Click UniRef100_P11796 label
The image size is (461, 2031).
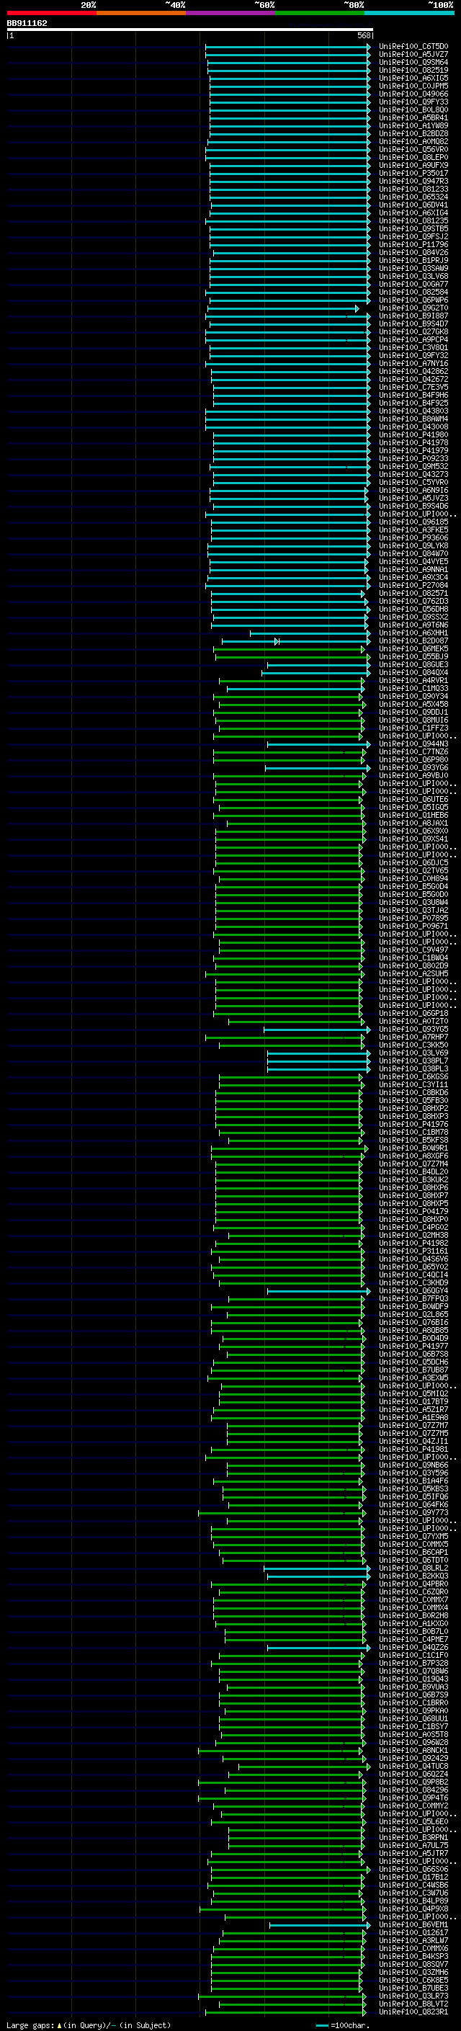tap(413, 244)
